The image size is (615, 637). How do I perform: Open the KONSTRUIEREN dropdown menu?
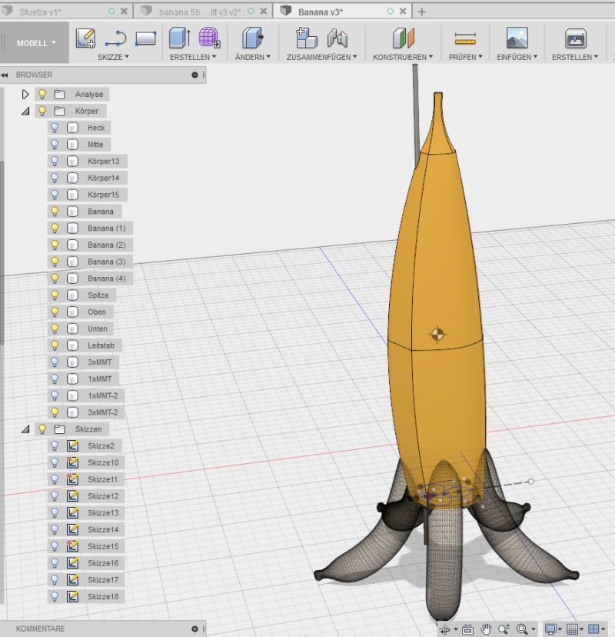click(x=403, y=57)
